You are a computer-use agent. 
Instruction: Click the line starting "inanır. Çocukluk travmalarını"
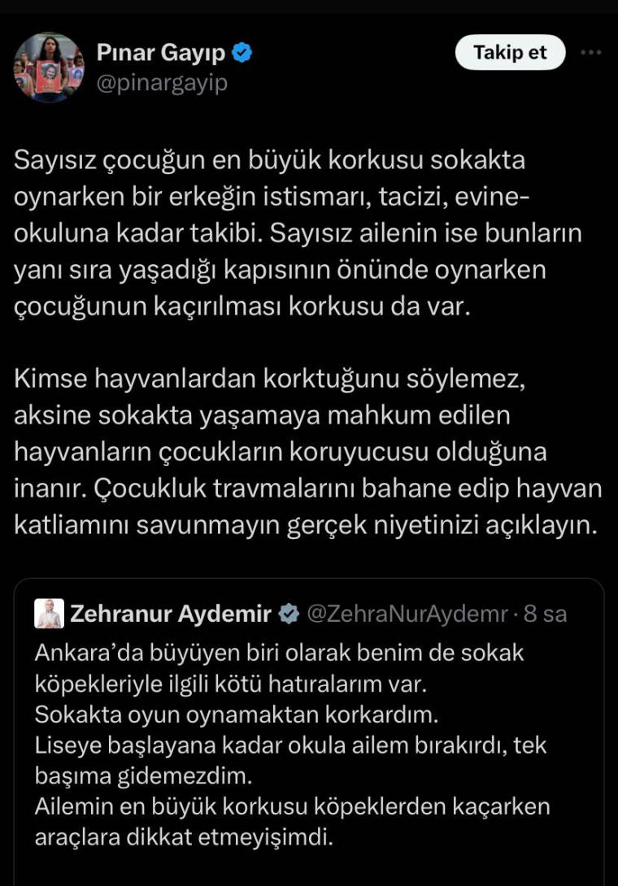tap(308, 488)
